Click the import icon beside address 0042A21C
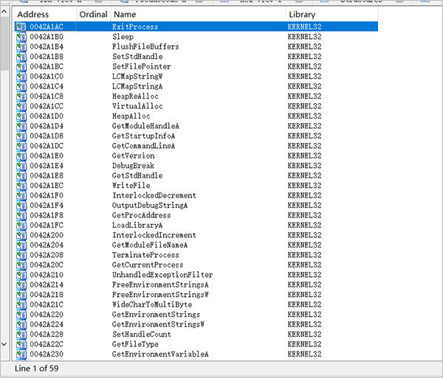Screen dimensions: 443x378 coord(21,304)
